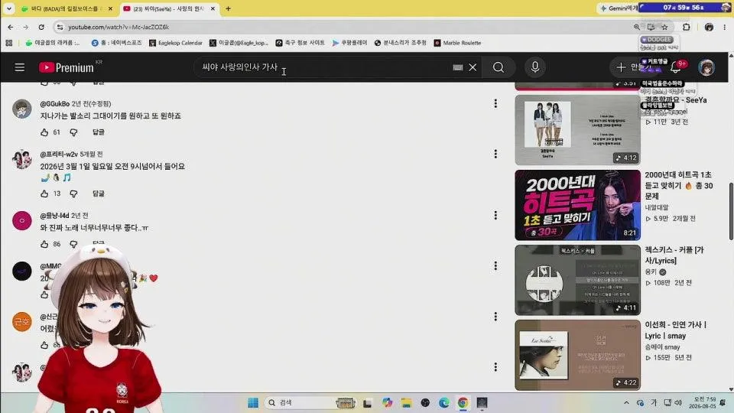Open the browser extensions puzzle icon
Image resolution: width=734 pixels, height=413 pixels.
pyautogui.click(x=686, y=28)
